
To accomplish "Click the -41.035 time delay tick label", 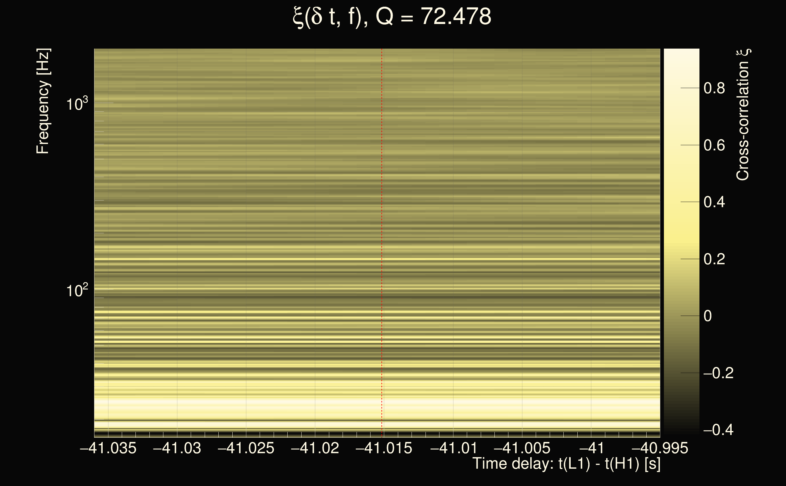I will coord(108,448).
